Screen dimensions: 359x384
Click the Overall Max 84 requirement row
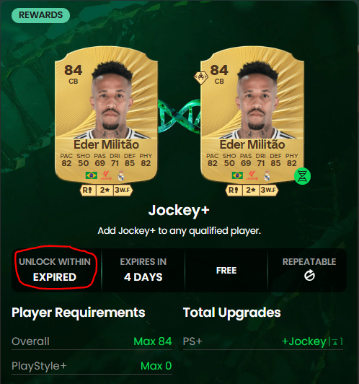click(x=92, y=341)
